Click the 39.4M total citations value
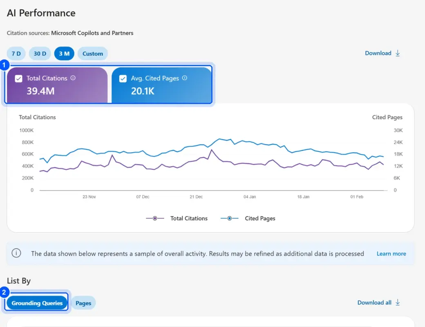The height and width of the screenshot is (327, 425). point(40,91)
